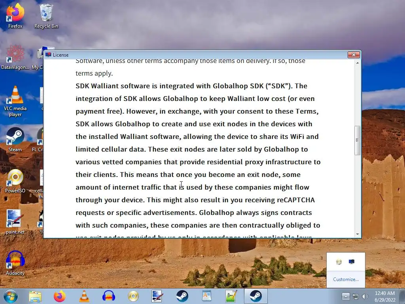Toggle the show hidden icons arrow

pos(346,296)
